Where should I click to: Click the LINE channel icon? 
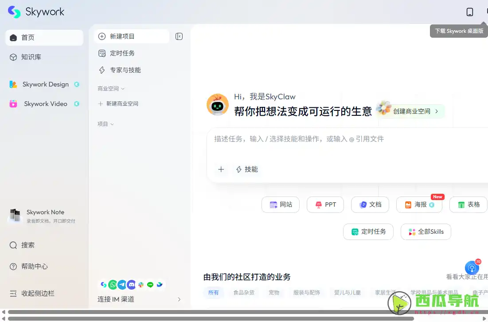(150, 285)
